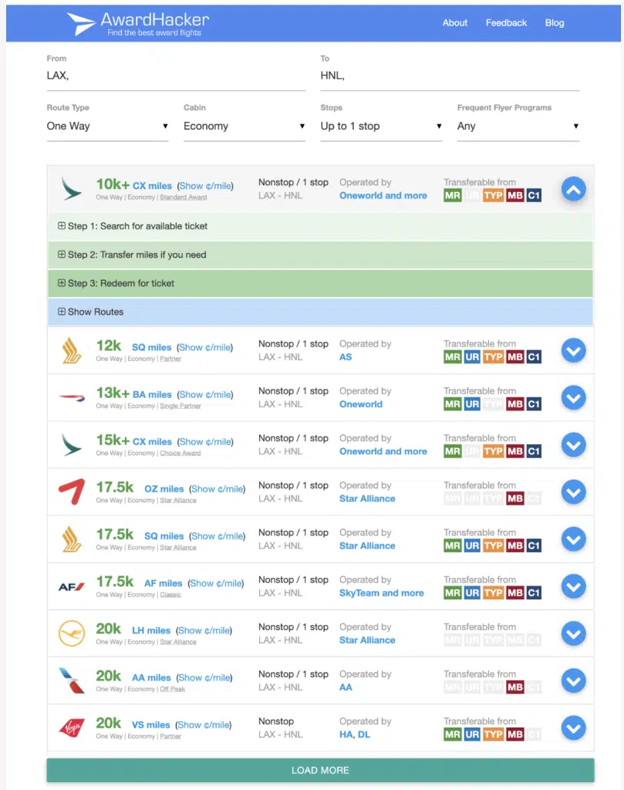The width and height of the screenshot is (624, 790).
Task: Click the Air France logo on AF row
Action: click(x=72, y=587)
